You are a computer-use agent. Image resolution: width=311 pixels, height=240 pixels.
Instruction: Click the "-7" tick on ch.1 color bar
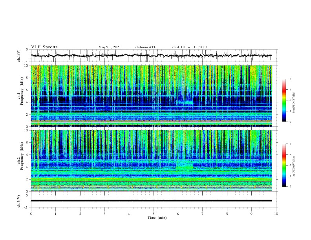tap(290, 122)
